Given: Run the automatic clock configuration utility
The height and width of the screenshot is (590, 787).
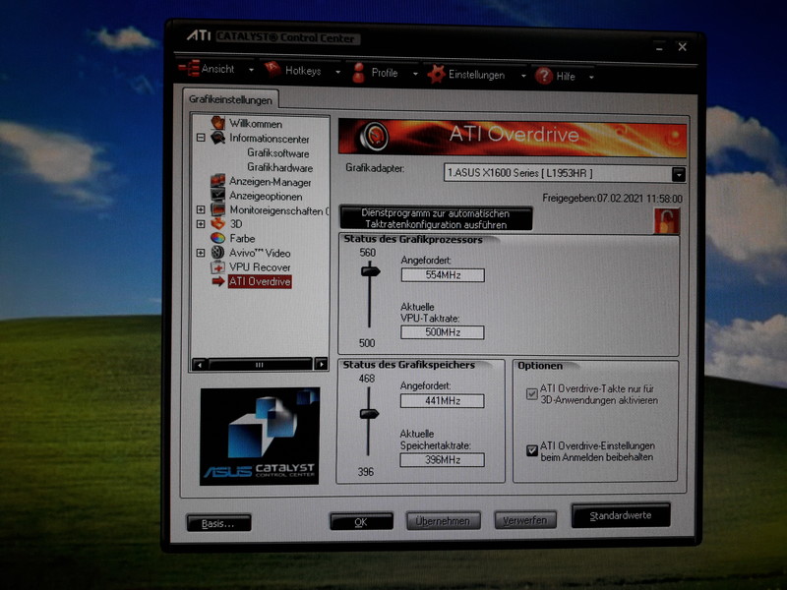Looking at the screenshot, I should [436, 218].
